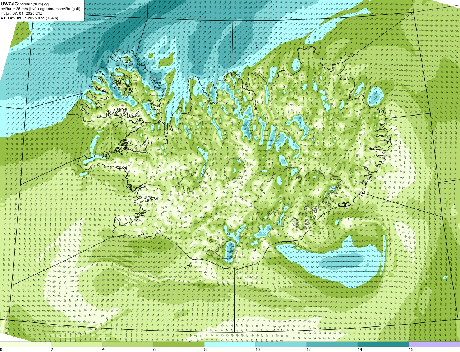Click the legend value "14"
This screenshot has width=460, height=352.
pyautogui.click(x=359, y=349)
